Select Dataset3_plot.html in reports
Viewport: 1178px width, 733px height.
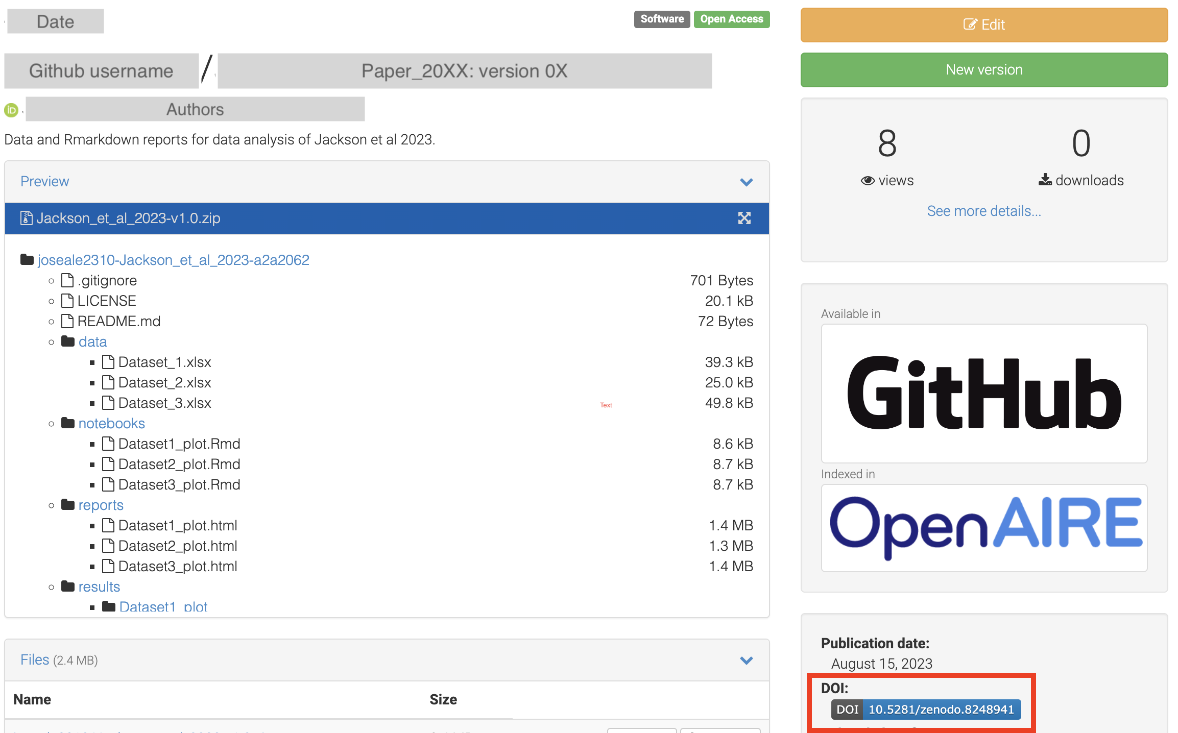pos(178,566)
